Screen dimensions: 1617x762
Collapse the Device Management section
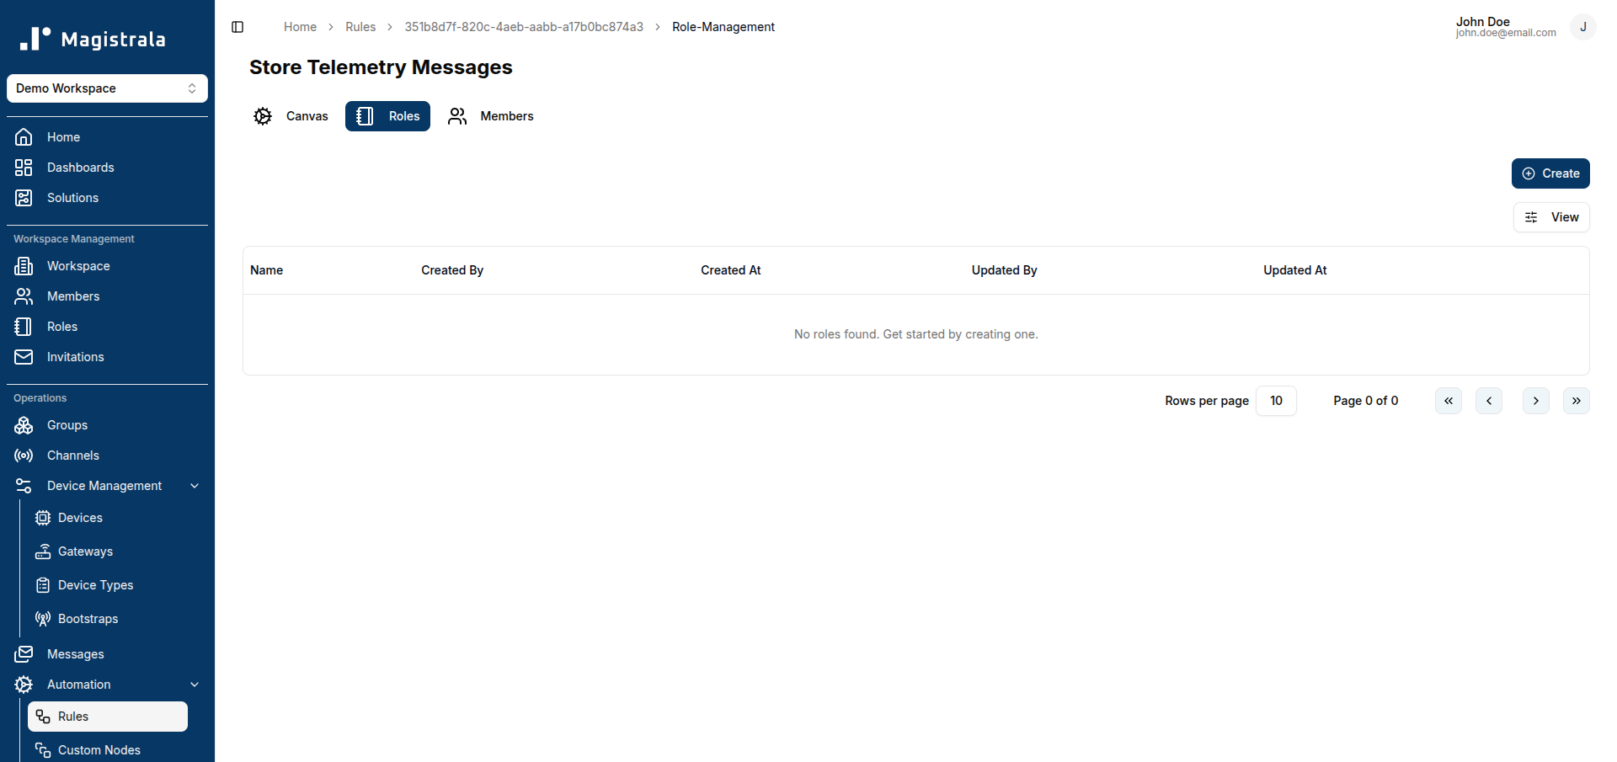point(195,486)
